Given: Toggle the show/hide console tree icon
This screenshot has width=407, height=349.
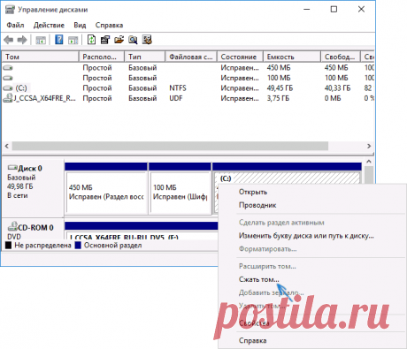Looking at the screenshot, I should pos(41,40).
